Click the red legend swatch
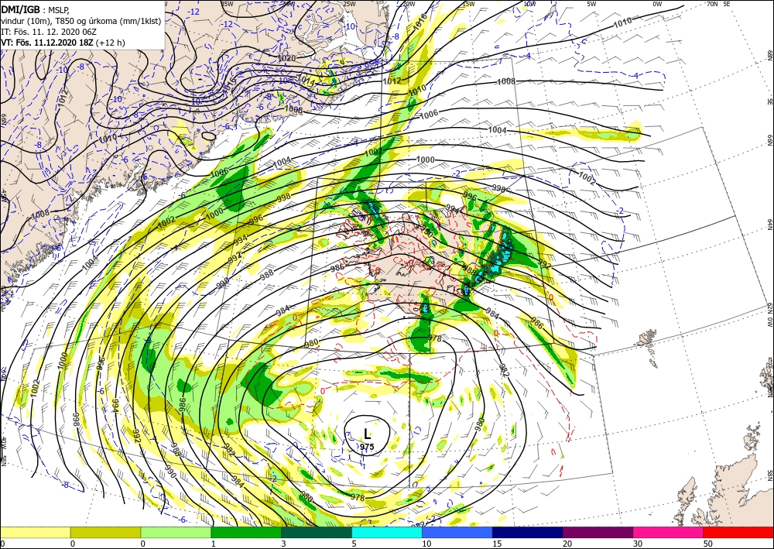Image resolution: width=774 pixels, height=549 pixels. (738, 532)
